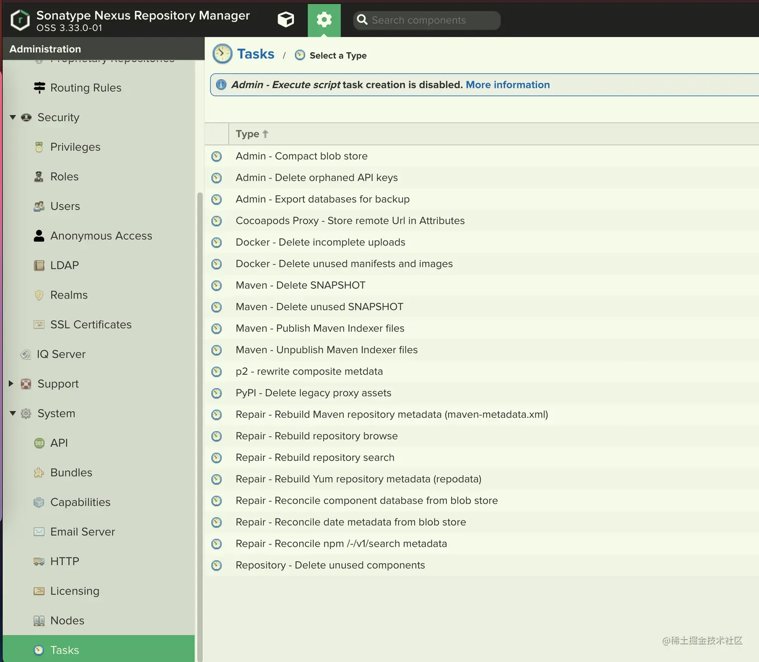Select p2 - rewrite composite metdata
759x662 pixels.
click(x=482, y=372)
